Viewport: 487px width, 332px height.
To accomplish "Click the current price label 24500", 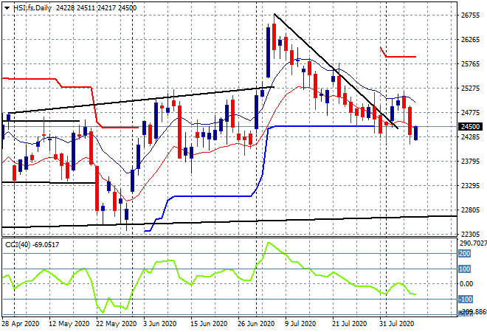I will 470,127.
